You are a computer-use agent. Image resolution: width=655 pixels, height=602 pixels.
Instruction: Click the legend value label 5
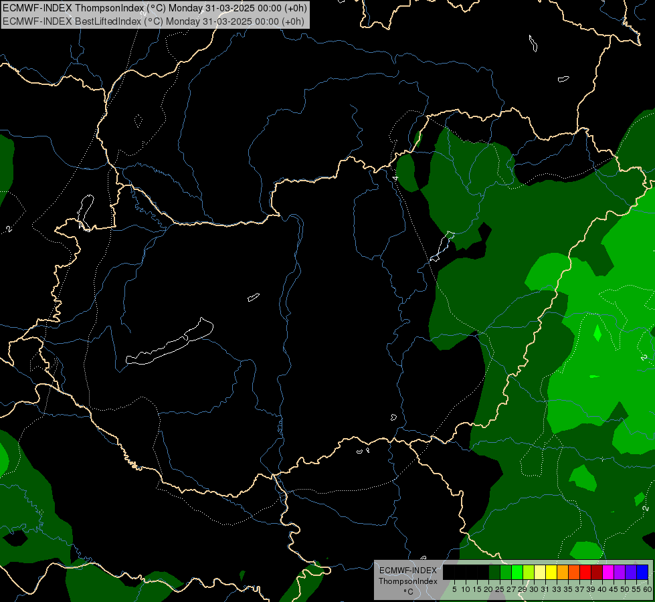(454, 589)
